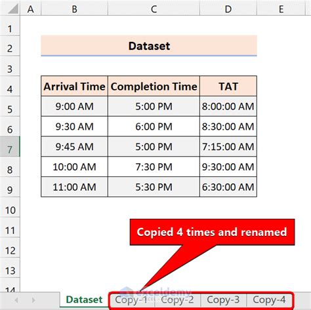This screenshot has width=311, height=310.
Task: Select the 9:30 AM arrival cell
Action: [x=74, y=126]
